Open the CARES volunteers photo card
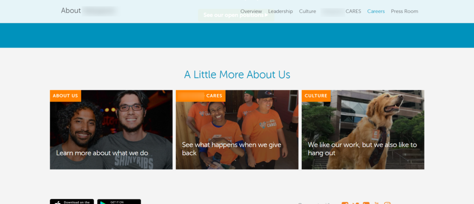The image size is (474, 204). [x=237, y=130]
